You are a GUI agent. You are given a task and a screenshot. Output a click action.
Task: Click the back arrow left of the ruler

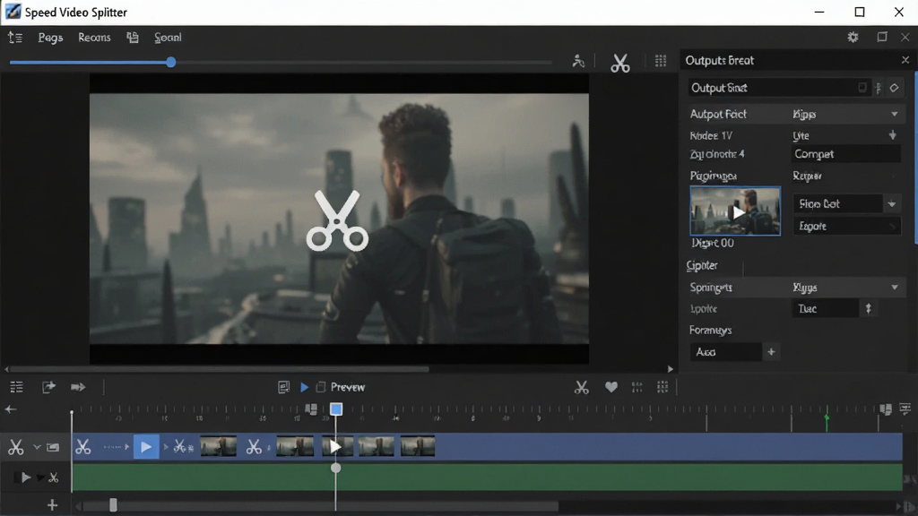tap(11, 408)
